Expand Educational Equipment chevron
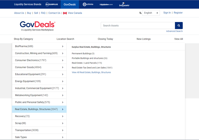Screen dimensions: 199x140 pyautogui.click(x=63, y=74)
